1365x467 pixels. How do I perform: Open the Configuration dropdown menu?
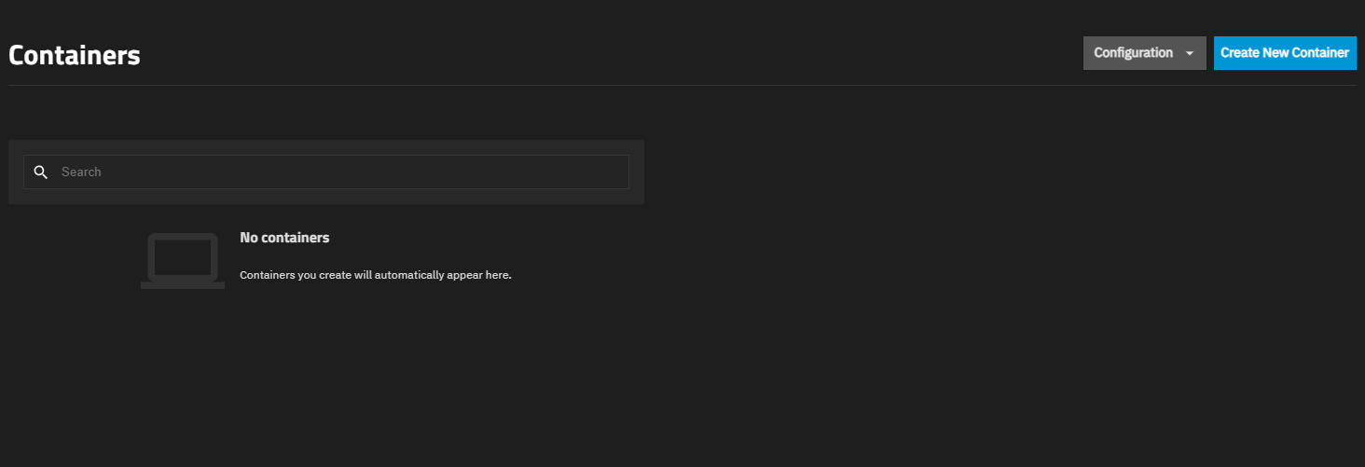(1144, 53)
